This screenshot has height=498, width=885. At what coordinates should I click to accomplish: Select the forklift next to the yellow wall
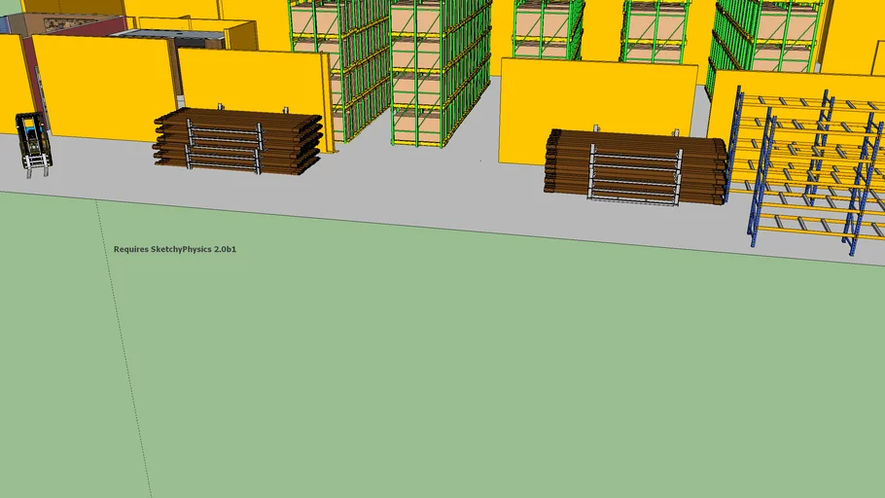[33, 143]
